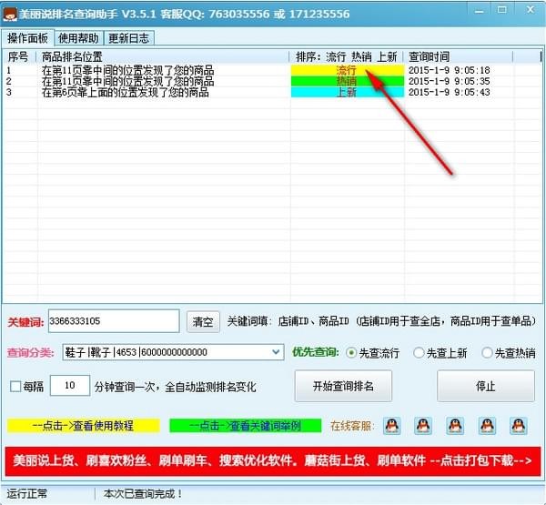Click the 关键词 input field
Viewport: 546px width, 505px height.
coord(113,321)
